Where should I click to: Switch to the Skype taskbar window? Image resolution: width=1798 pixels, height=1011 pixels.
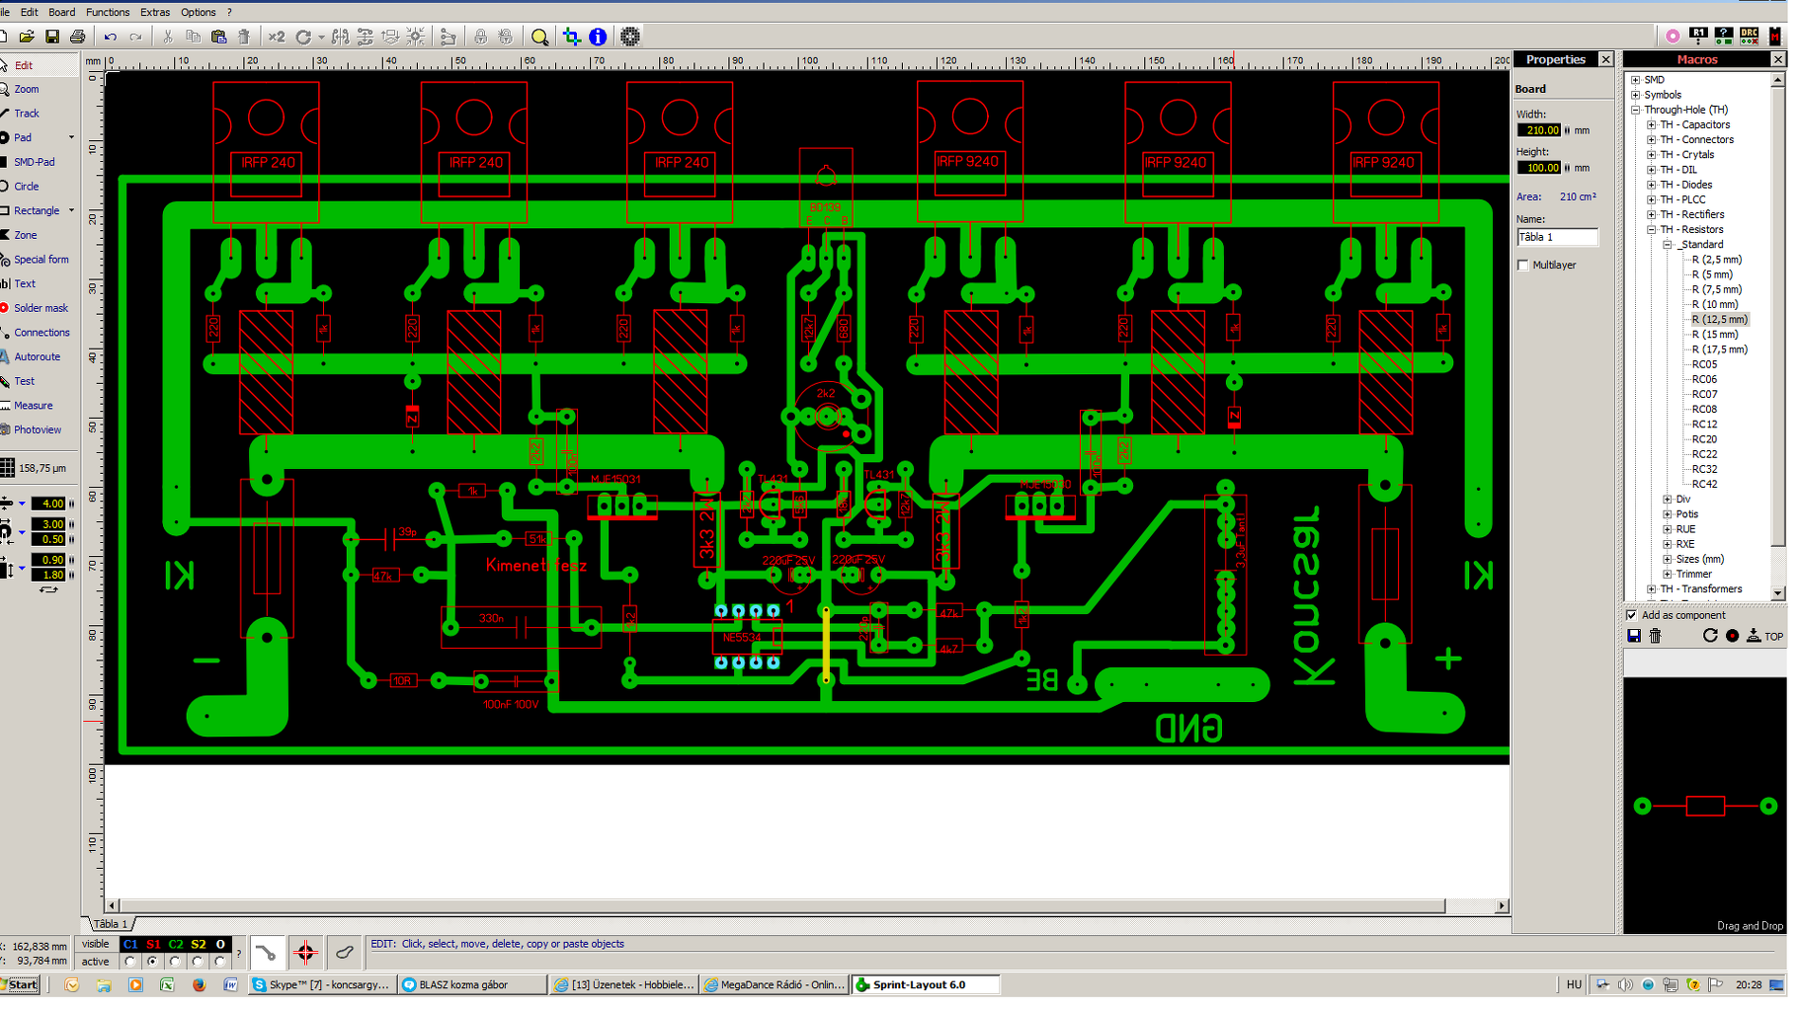point(321,985)
